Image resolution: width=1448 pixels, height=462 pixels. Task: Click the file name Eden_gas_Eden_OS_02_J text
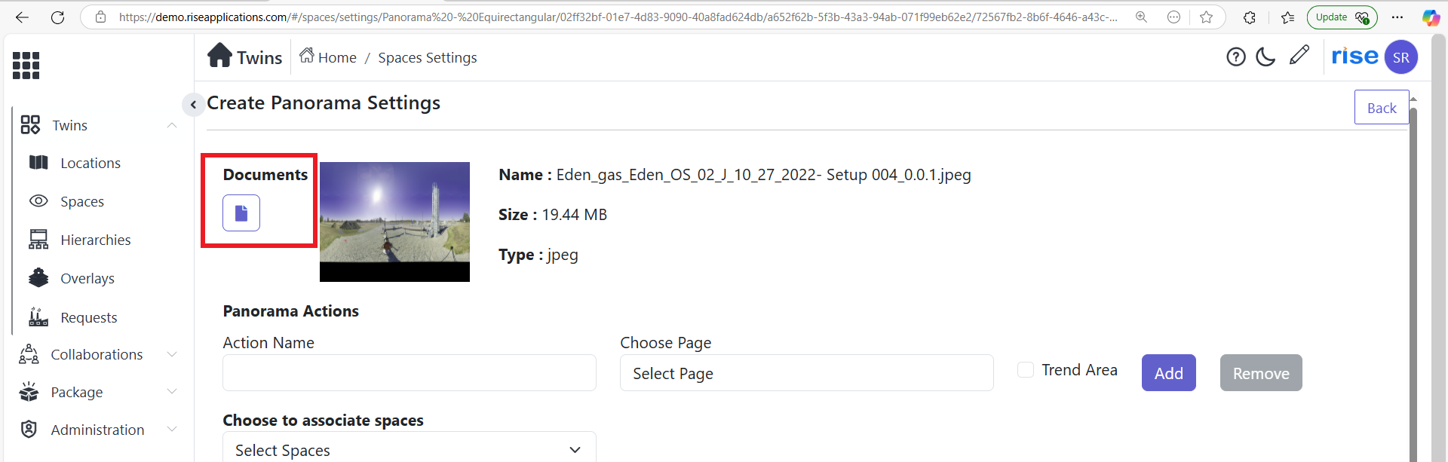pyautogui.click(x=764, y=175)
